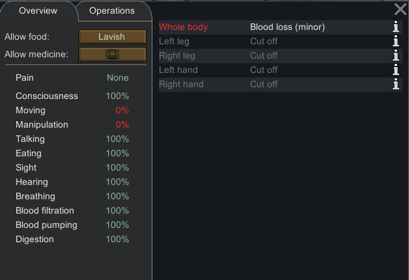Screen dimensions: 409x280
Task: Open info icon for Right leg
Action: 396,55
